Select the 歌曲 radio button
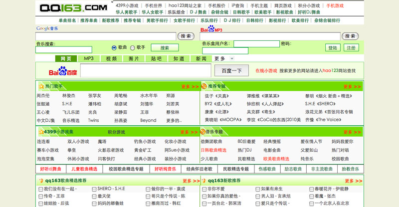Screen dimensions: 399x207 pyautogui.click(x=114, y=47)
